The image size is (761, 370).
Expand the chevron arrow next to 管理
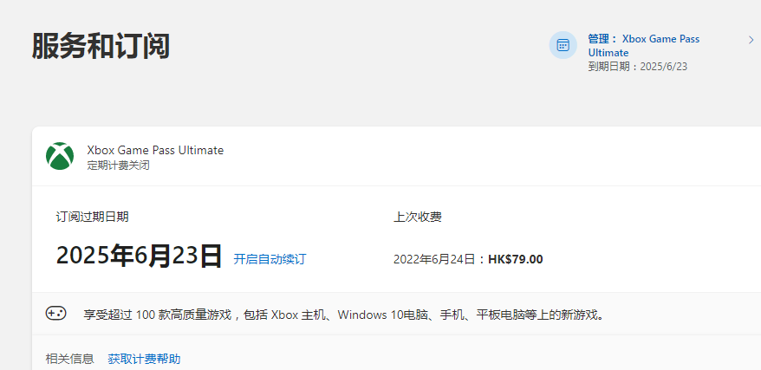coord(751,40)
